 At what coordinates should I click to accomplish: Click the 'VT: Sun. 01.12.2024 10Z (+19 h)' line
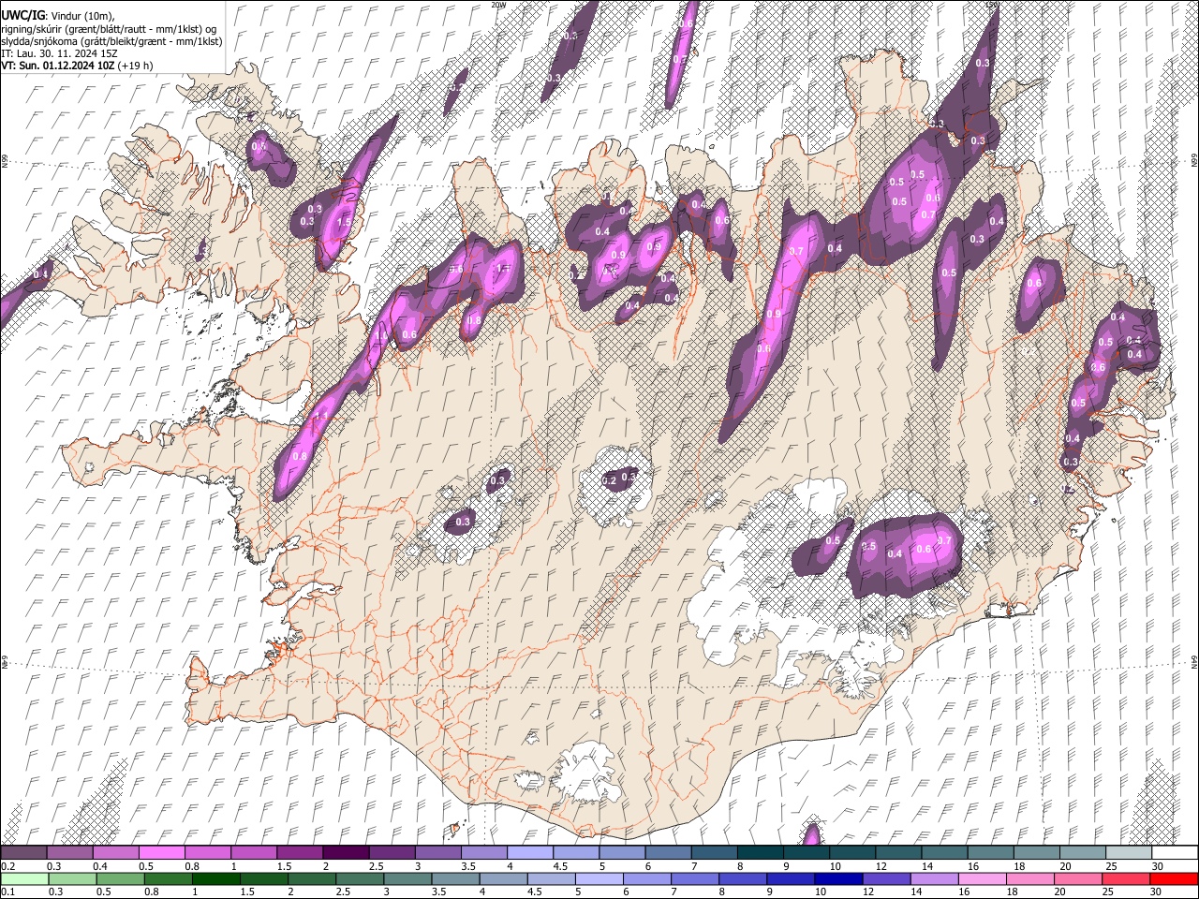(77, 66)
